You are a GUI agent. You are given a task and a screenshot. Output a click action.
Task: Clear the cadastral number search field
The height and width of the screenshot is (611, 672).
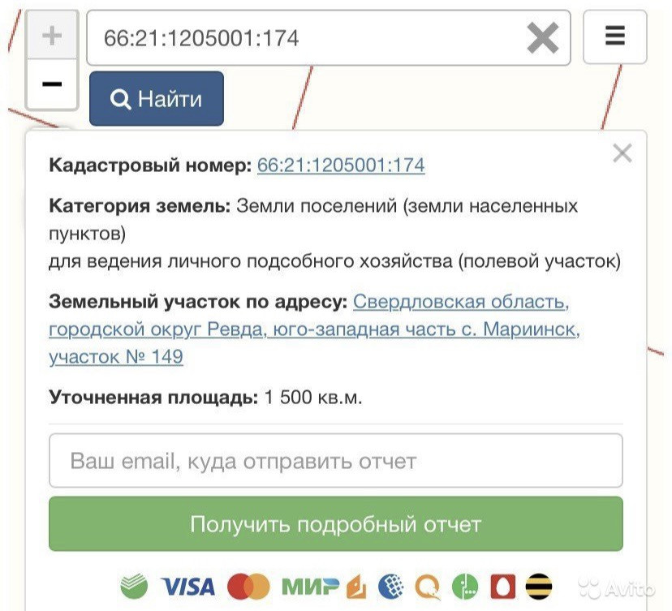point(543,37)
